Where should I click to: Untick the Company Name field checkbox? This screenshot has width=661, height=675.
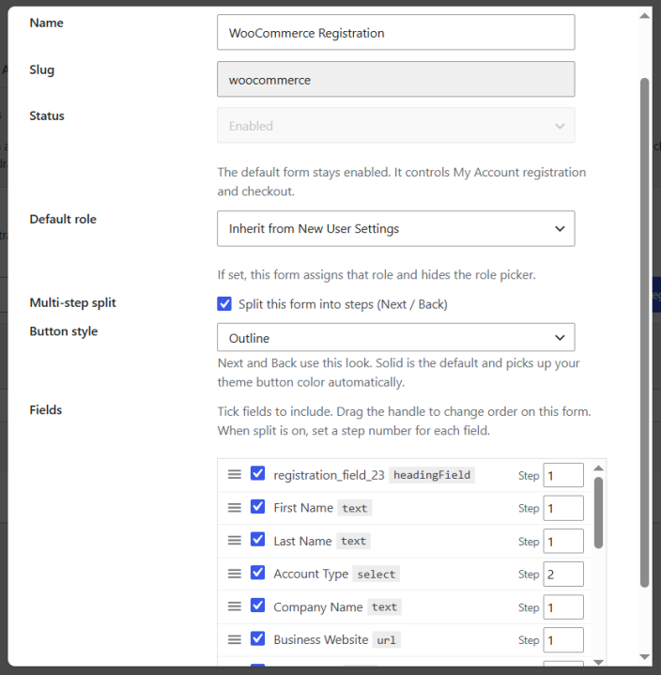(x=257, y=605)
